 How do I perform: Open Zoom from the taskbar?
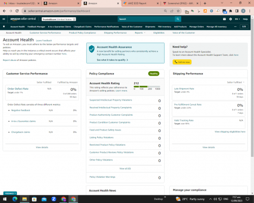tap(54, 199)
